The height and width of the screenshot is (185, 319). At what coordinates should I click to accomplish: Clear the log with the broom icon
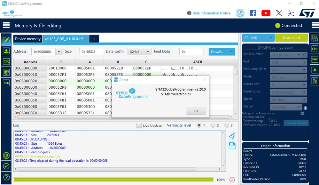point(232,136)
